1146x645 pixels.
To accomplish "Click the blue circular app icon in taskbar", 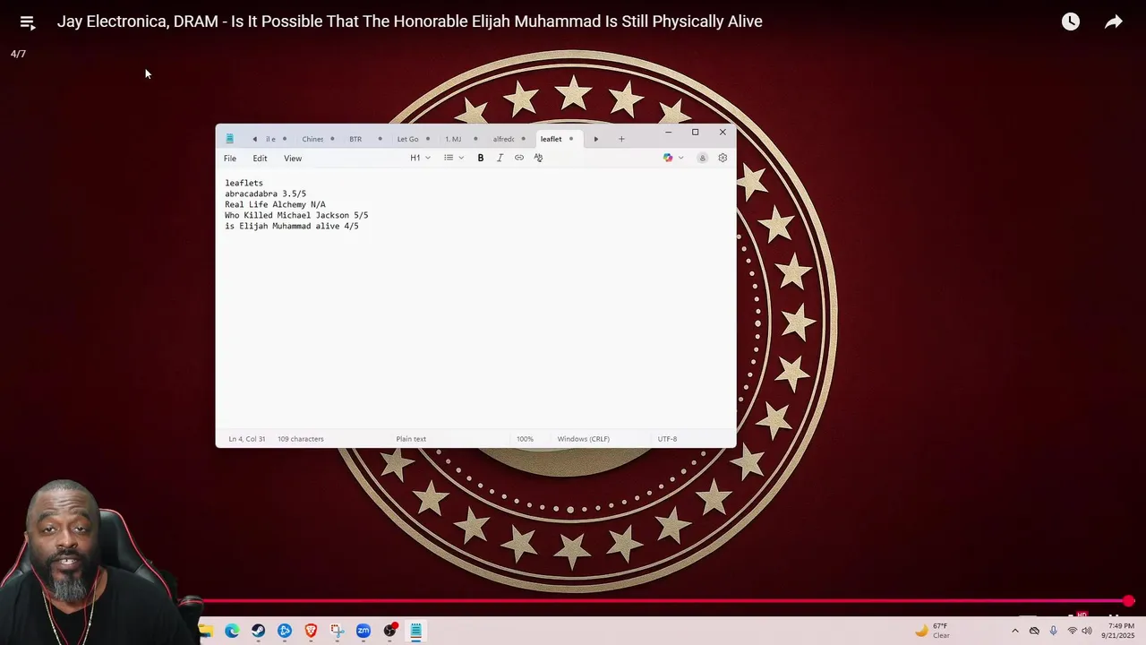I will [x=285, y=631].
